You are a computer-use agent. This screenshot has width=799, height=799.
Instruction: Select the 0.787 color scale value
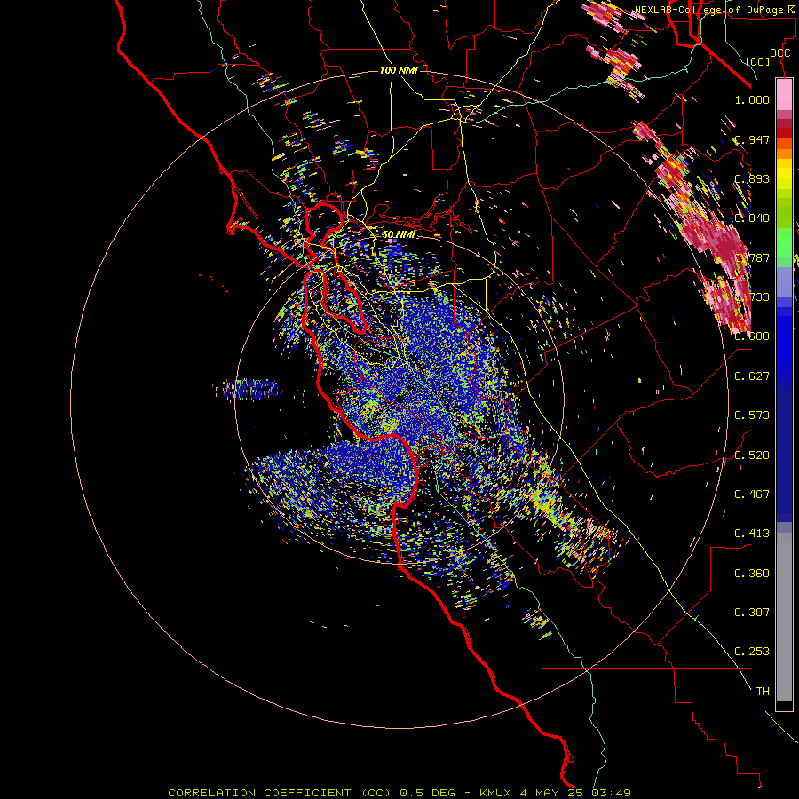pos(752,257)
